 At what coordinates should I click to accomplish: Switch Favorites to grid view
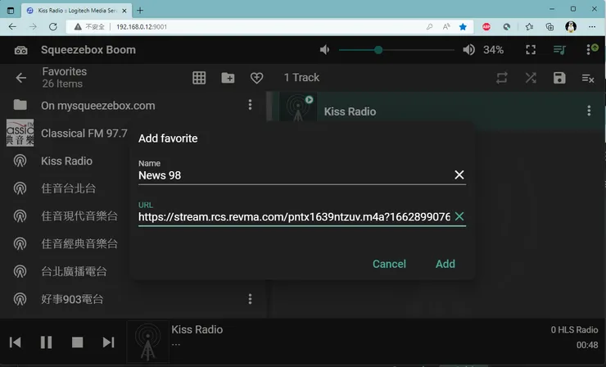click(x=199, y=78)
